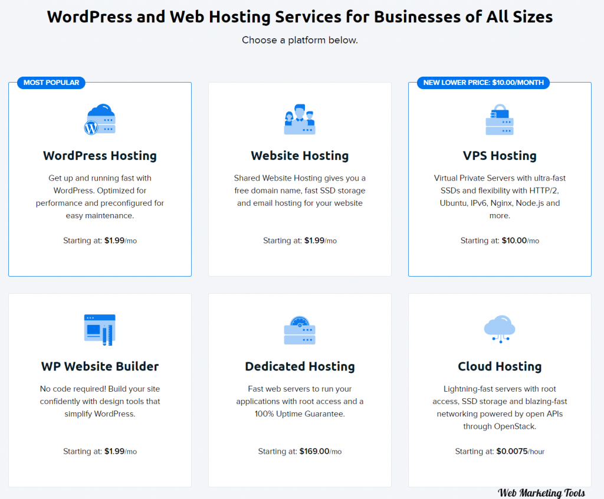This screenshot has height=499, width=604.
Task: Open the Dedicated Hosting heading link
Action: click(300, 366)
